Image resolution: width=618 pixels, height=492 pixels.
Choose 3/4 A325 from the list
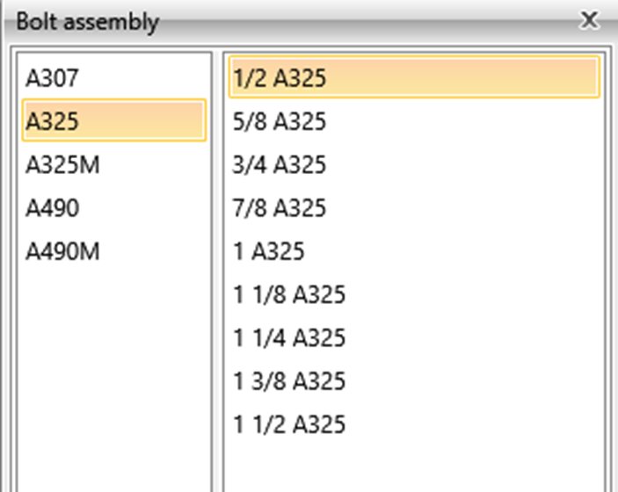coord(280,165)
